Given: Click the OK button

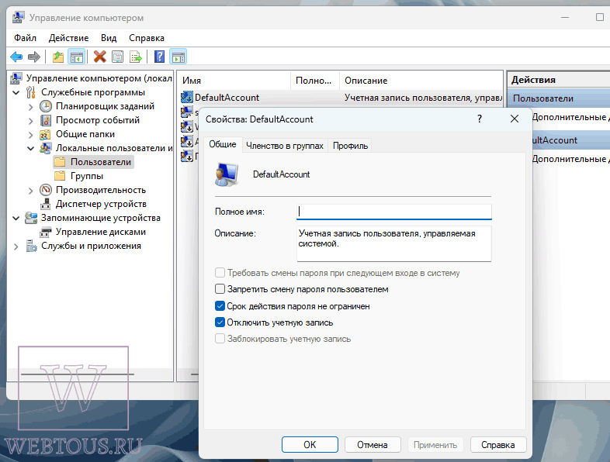Looking at the screenshot, I should coord(310,444).
